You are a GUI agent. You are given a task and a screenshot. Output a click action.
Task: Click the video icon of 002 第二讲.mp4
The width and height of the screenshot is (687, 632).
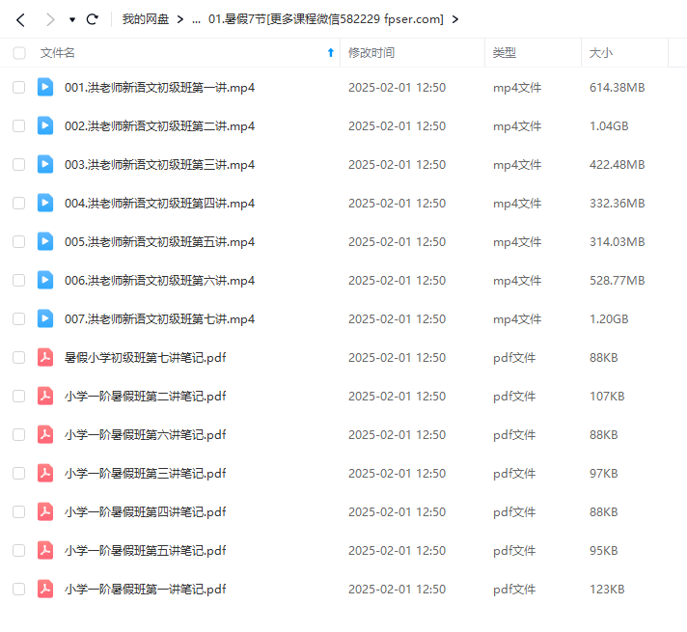(x=45, y=125)
